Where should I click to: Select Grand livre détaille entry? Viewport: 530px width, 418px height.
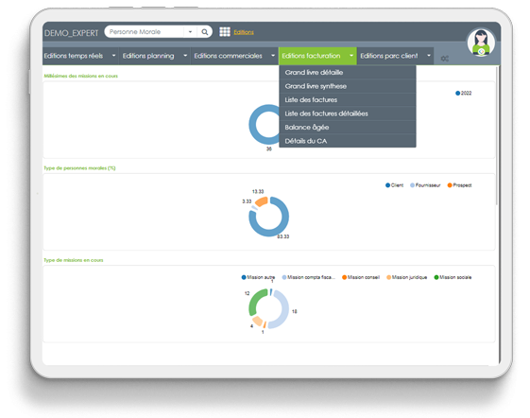tap(348, 73)
